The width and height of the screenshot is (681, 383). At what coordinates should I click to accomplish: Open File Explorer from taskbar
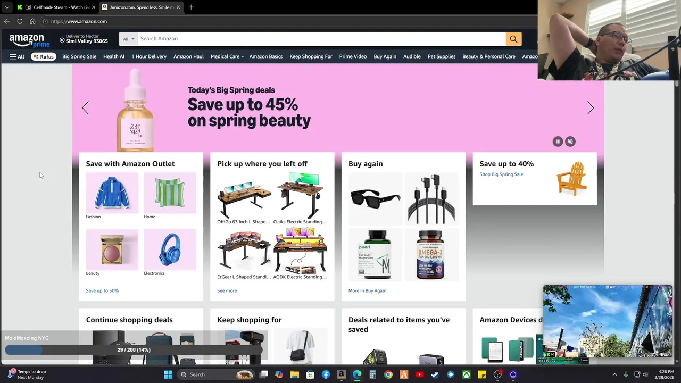pyautogui.click(x=295, y=374)
